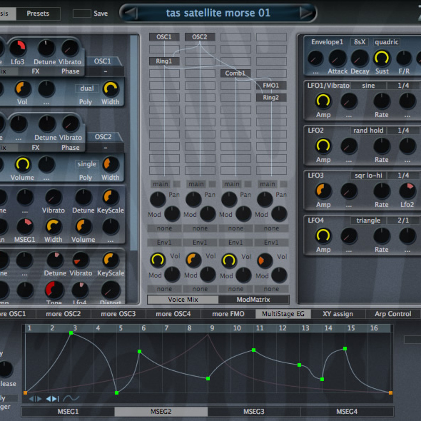This screenshot has width=421, height=421.
Task: Open the XY assign tab
Action: 338,314
